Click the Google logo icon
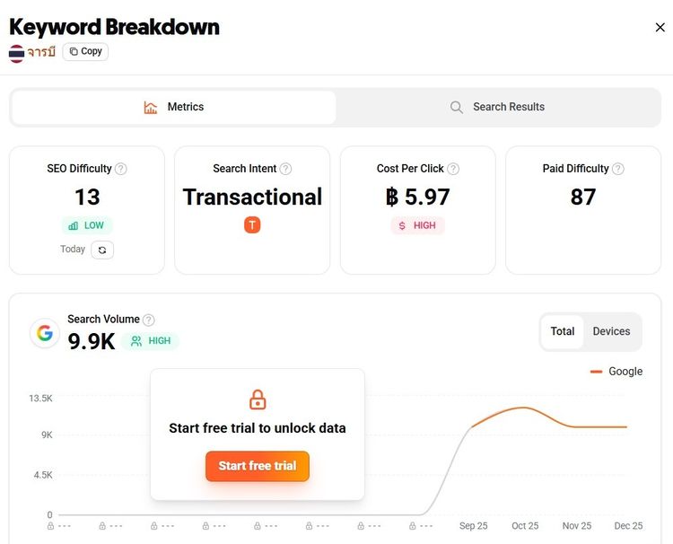 44,333
